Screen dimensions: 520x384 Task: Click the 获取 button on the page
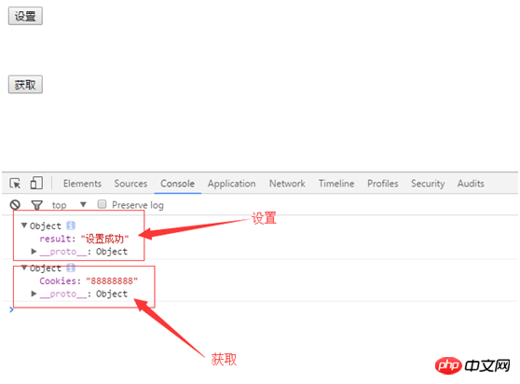pos(25,85)
